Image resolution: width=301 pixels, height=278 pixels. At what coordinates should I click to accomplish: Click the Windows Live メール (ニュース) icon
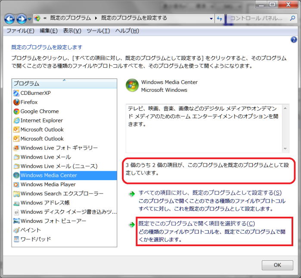pos(16,166)
